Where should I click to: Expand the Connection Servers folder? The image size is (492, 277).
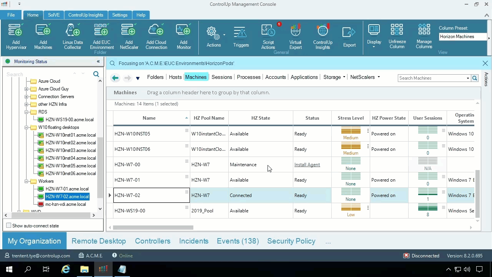click(26, 97)
